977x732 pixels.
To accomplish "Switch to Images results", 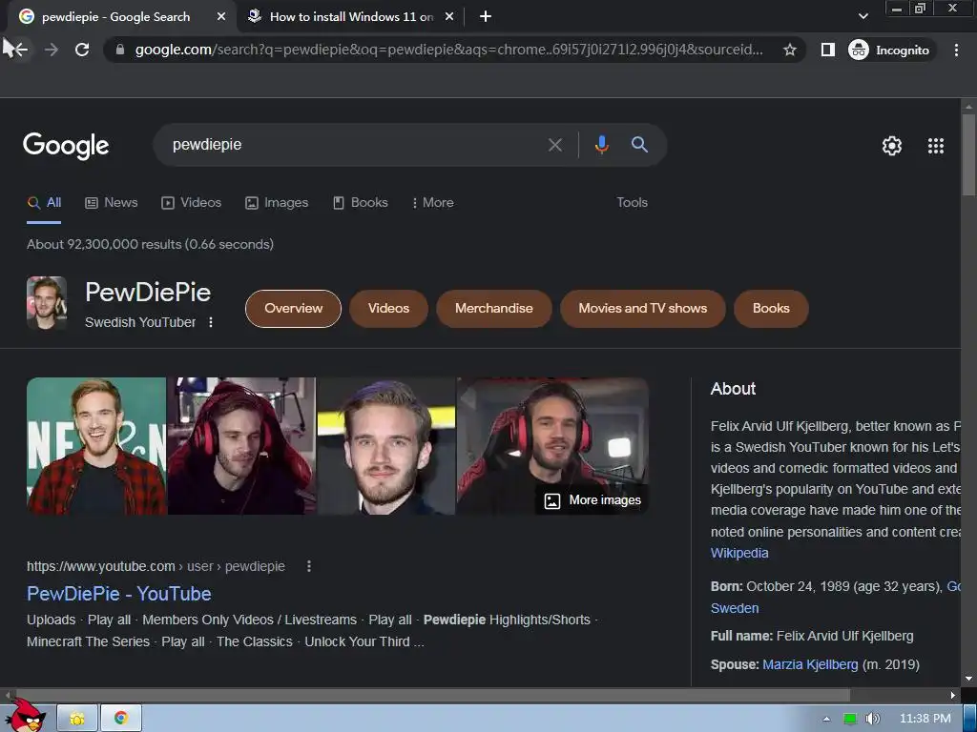I will (x=277, y=202).
